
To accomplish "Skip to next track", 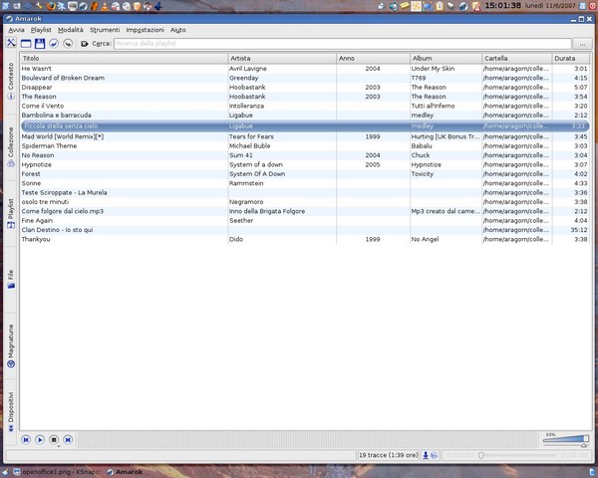I will tap(68, 439).
